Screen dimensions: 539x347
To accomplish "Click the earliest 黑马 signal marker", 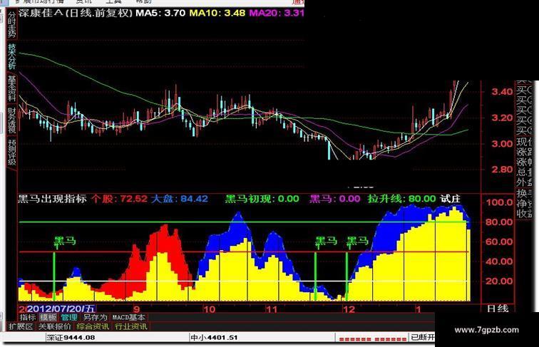I will point(65,242).
